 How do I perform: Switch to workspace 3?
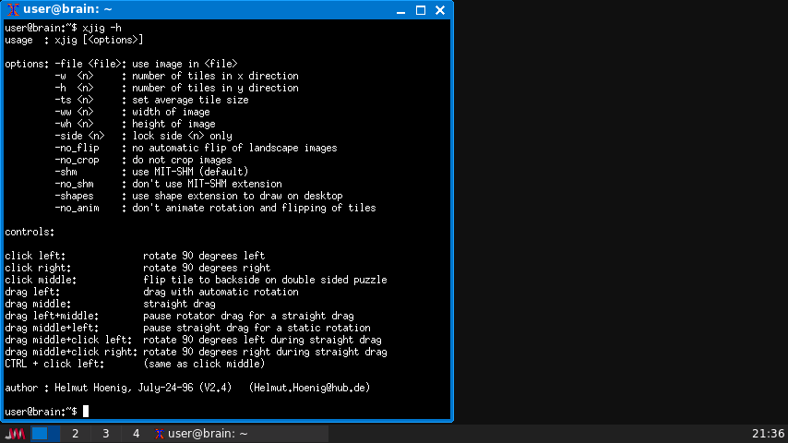point(105,434)
